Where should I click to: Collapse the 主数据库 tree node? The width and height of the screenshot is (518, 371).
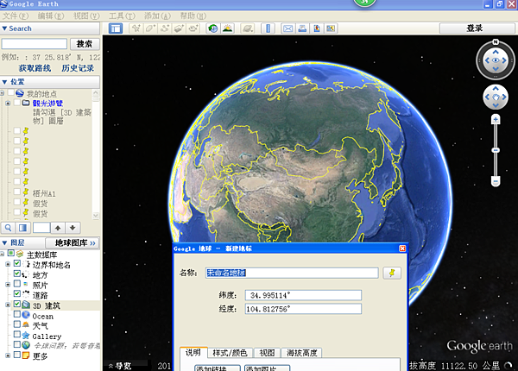[2, 254]
